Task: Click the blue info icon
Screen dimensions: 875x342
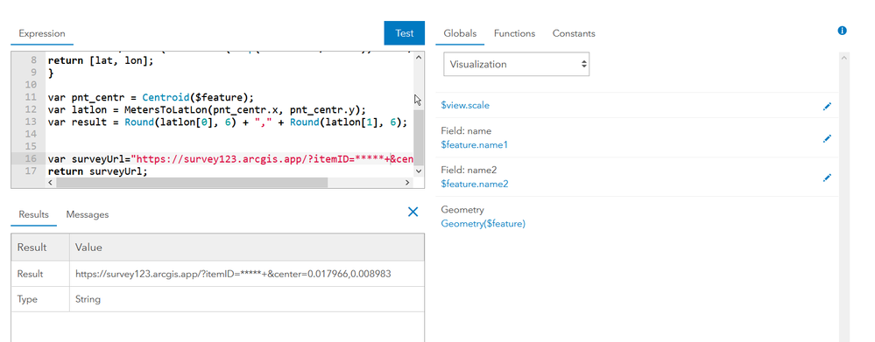Action: 842,31
